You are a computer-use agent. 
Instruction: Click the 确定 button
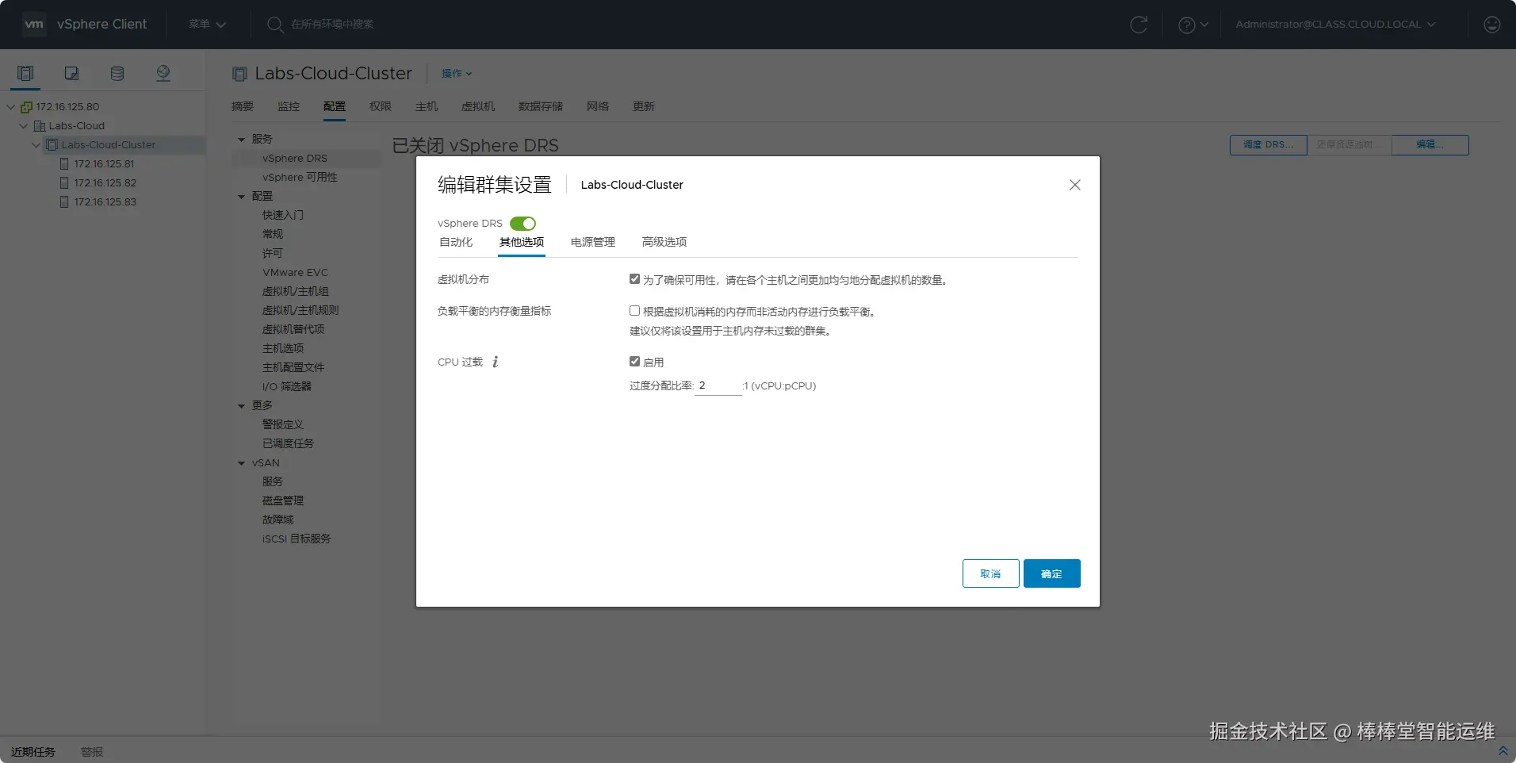point(1052,573)
